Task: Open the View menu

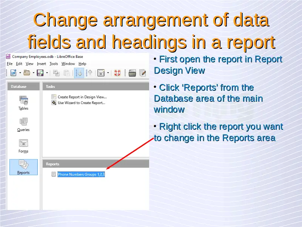Action: click(29, 64)
